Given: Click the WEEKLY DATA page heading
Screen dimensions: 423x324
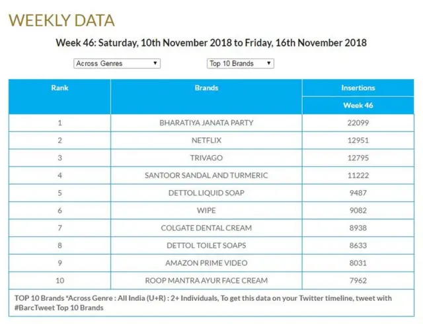Looking at the screenshot, I should pos(61,20).
